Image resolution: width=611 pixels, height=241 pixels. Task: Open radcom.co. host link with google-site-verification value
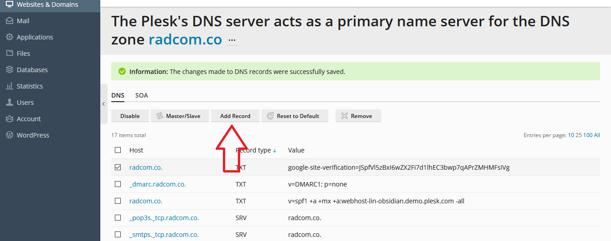(146, 167)
